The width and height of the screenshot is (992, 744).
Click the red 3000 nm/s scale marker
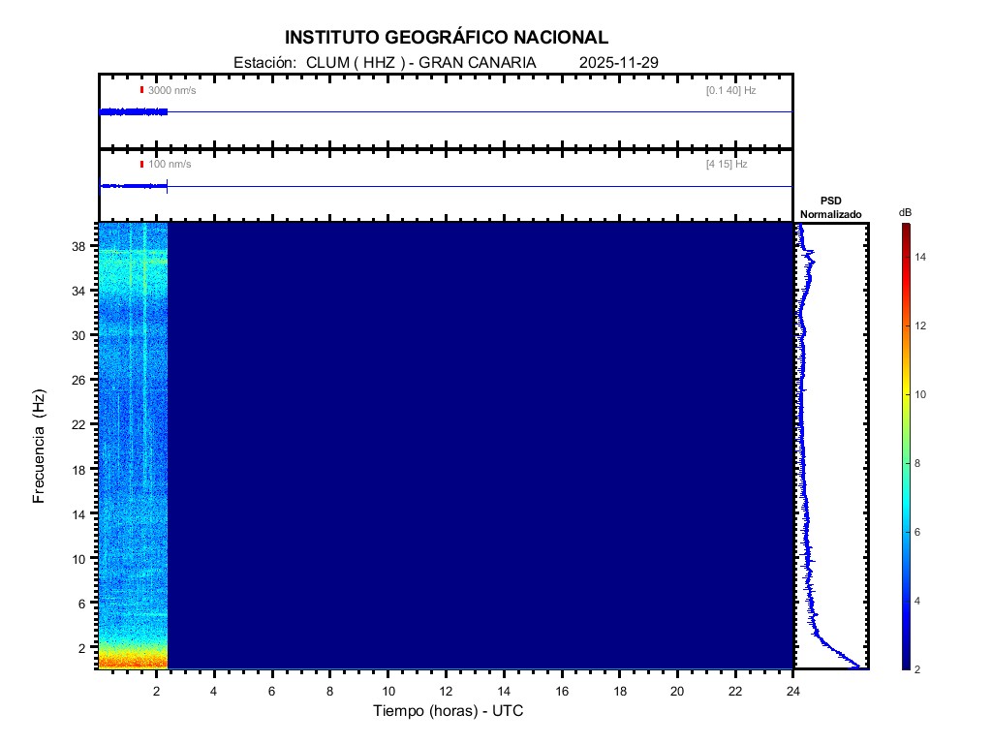pyautogui.click(x=141, y=90)
